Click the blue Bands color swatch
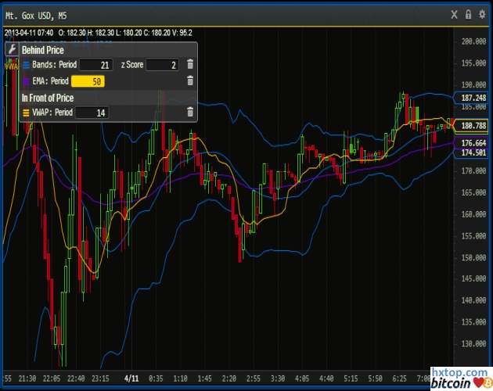 click(x=26, y=65)
